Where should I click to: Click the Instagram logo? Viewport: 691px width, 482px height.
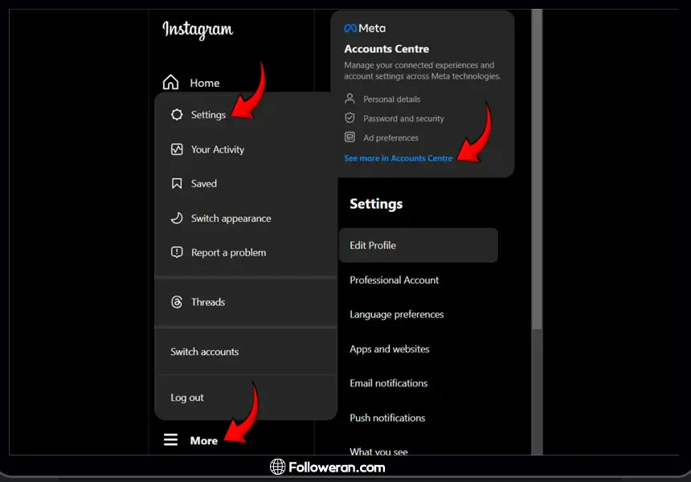click(x=198, y=31)
